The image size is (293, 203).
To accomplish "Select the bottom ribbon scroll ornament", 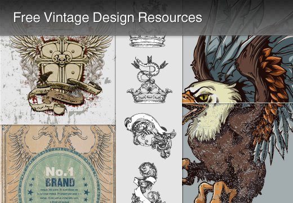I will pyautogui.click(x=148, y=183).
